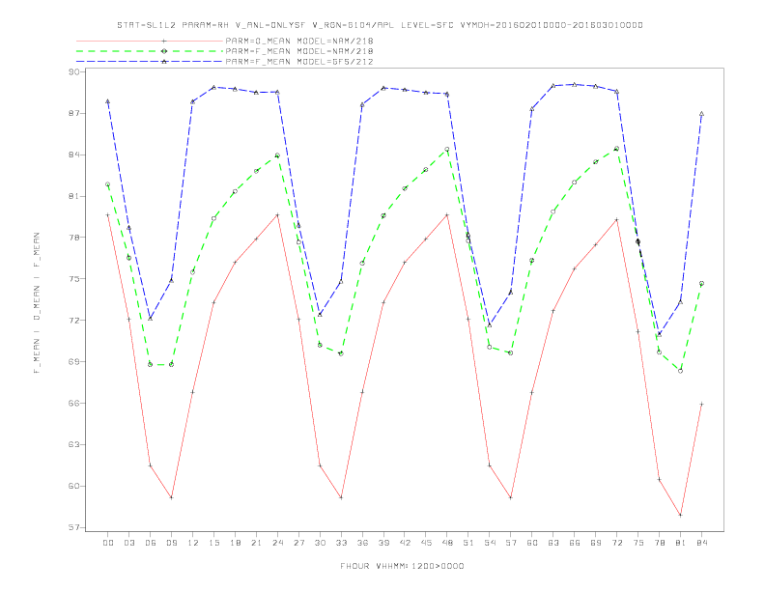765x591 pixels.
Task: Click the y-axis tick label 72
Action: tap(73, 321)
